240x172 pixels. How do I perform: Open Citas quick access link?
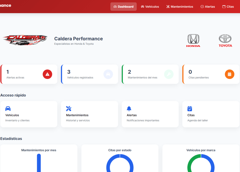click(x=211, y=114)
